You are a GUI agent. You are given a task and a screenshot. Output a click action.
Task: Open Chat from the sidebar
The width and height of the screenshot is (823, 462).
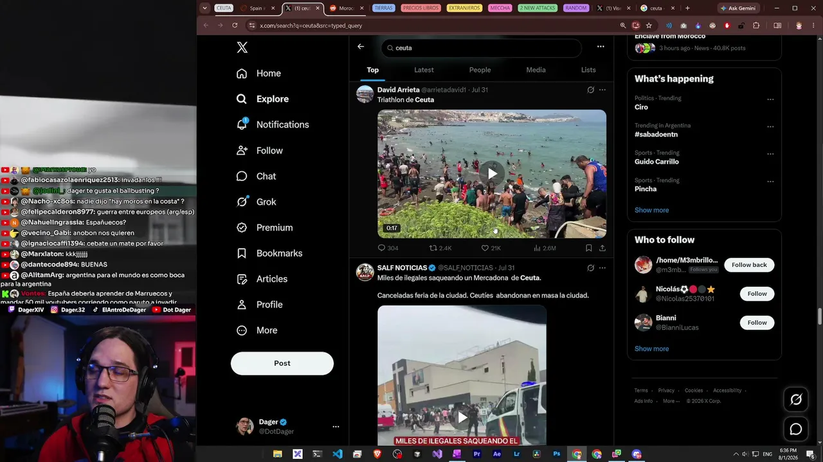coord(256,176)
